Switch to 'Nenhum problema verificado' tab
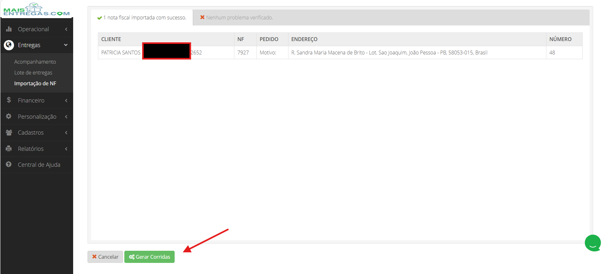The width and height of the screenshot is (603, 274). tap(236, 18)
